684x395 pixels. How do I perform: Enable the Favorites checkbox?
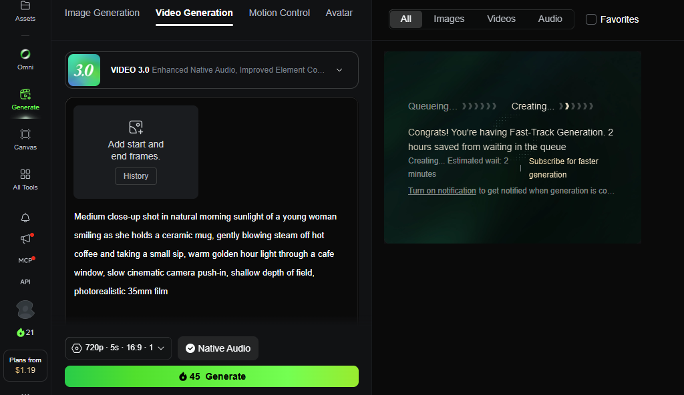click(591, 19)
